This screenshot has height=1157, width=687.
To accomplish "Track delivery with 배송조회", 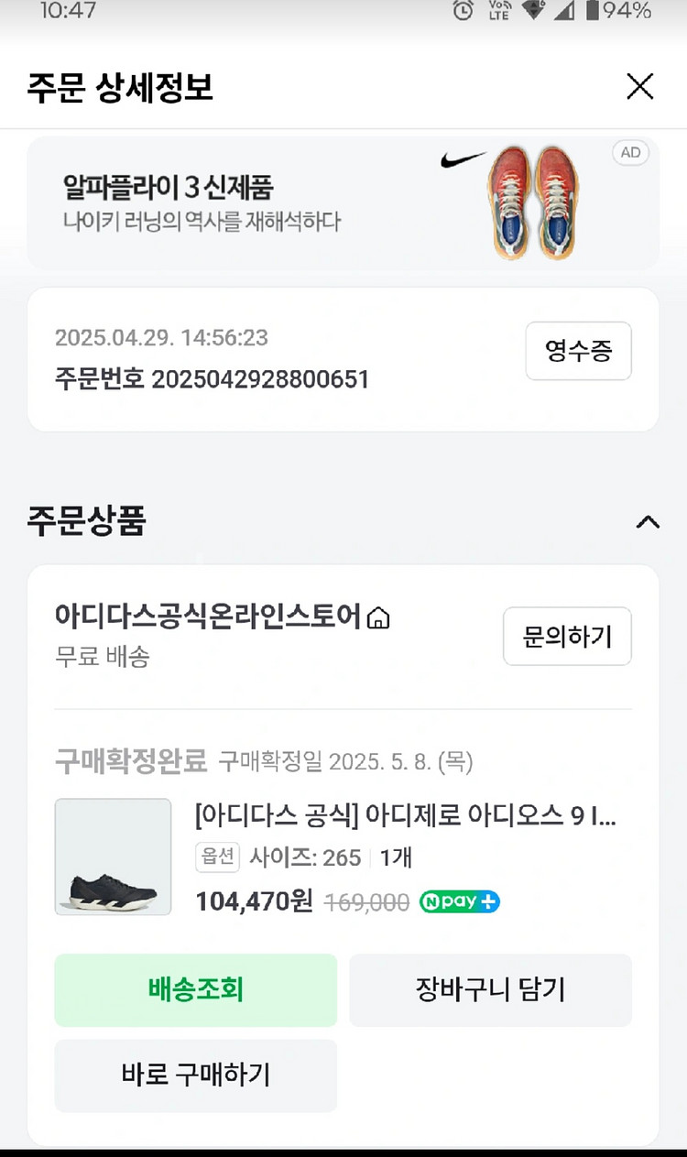I will click(x=195, y=989).
